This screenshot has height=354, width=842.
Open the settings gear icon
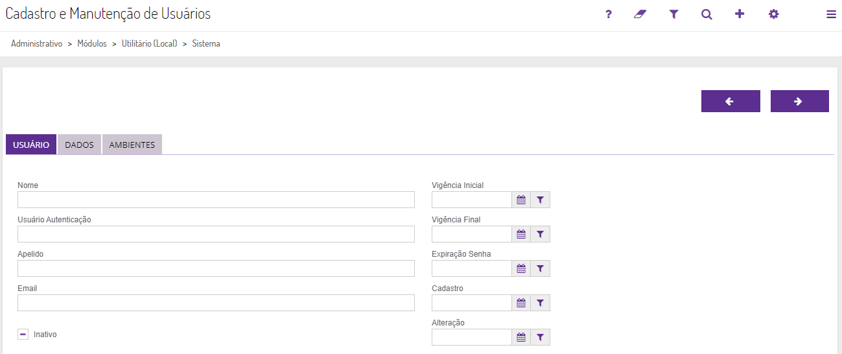coord(773,14)
